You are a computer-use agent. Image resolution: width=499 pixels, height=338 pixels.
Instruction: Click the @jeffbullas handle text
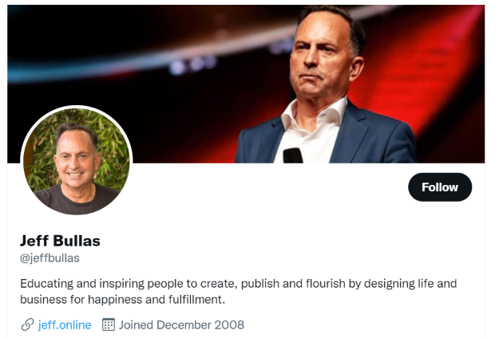50,258
